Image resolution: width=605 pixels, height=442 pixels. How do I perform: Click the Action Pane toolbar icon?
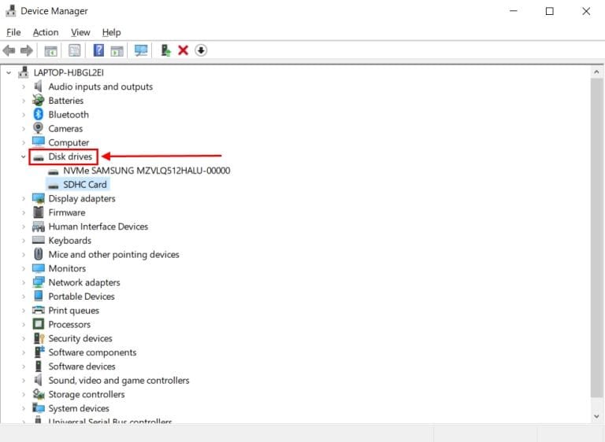(117, 50)
